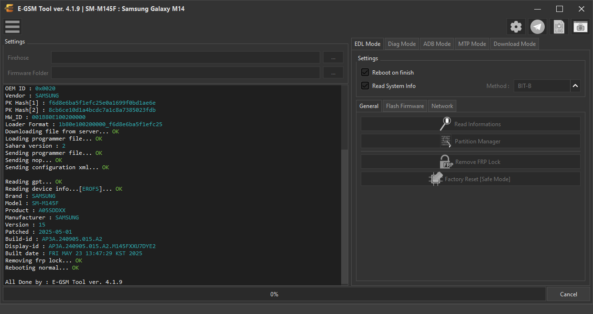Browse for the Firmware Folder
This screenshot has width=593, height=314.
pyautogui.click(x=333, y=73)
